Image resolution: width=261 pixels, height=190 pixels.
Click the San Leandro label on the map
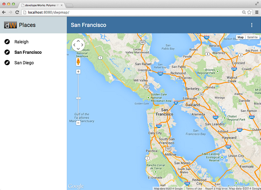[x=214, y=124]
